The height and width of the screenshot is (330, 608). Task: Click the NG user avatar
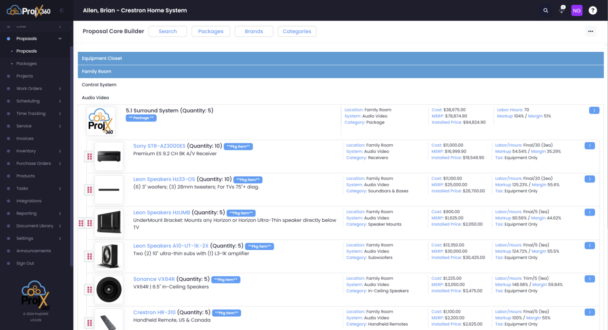pyautogui.click(x=577, y=10)
